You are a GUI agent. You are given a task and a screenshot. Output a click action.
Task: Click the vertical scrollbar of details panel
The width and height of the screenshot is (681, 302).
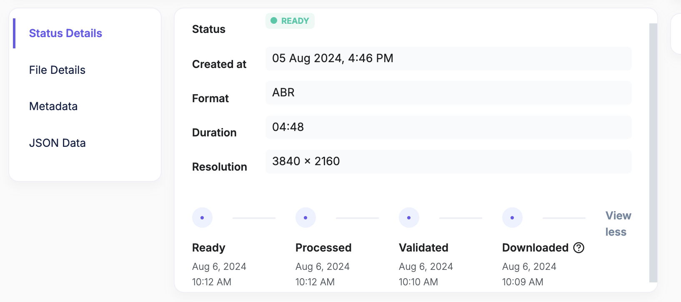653,153
